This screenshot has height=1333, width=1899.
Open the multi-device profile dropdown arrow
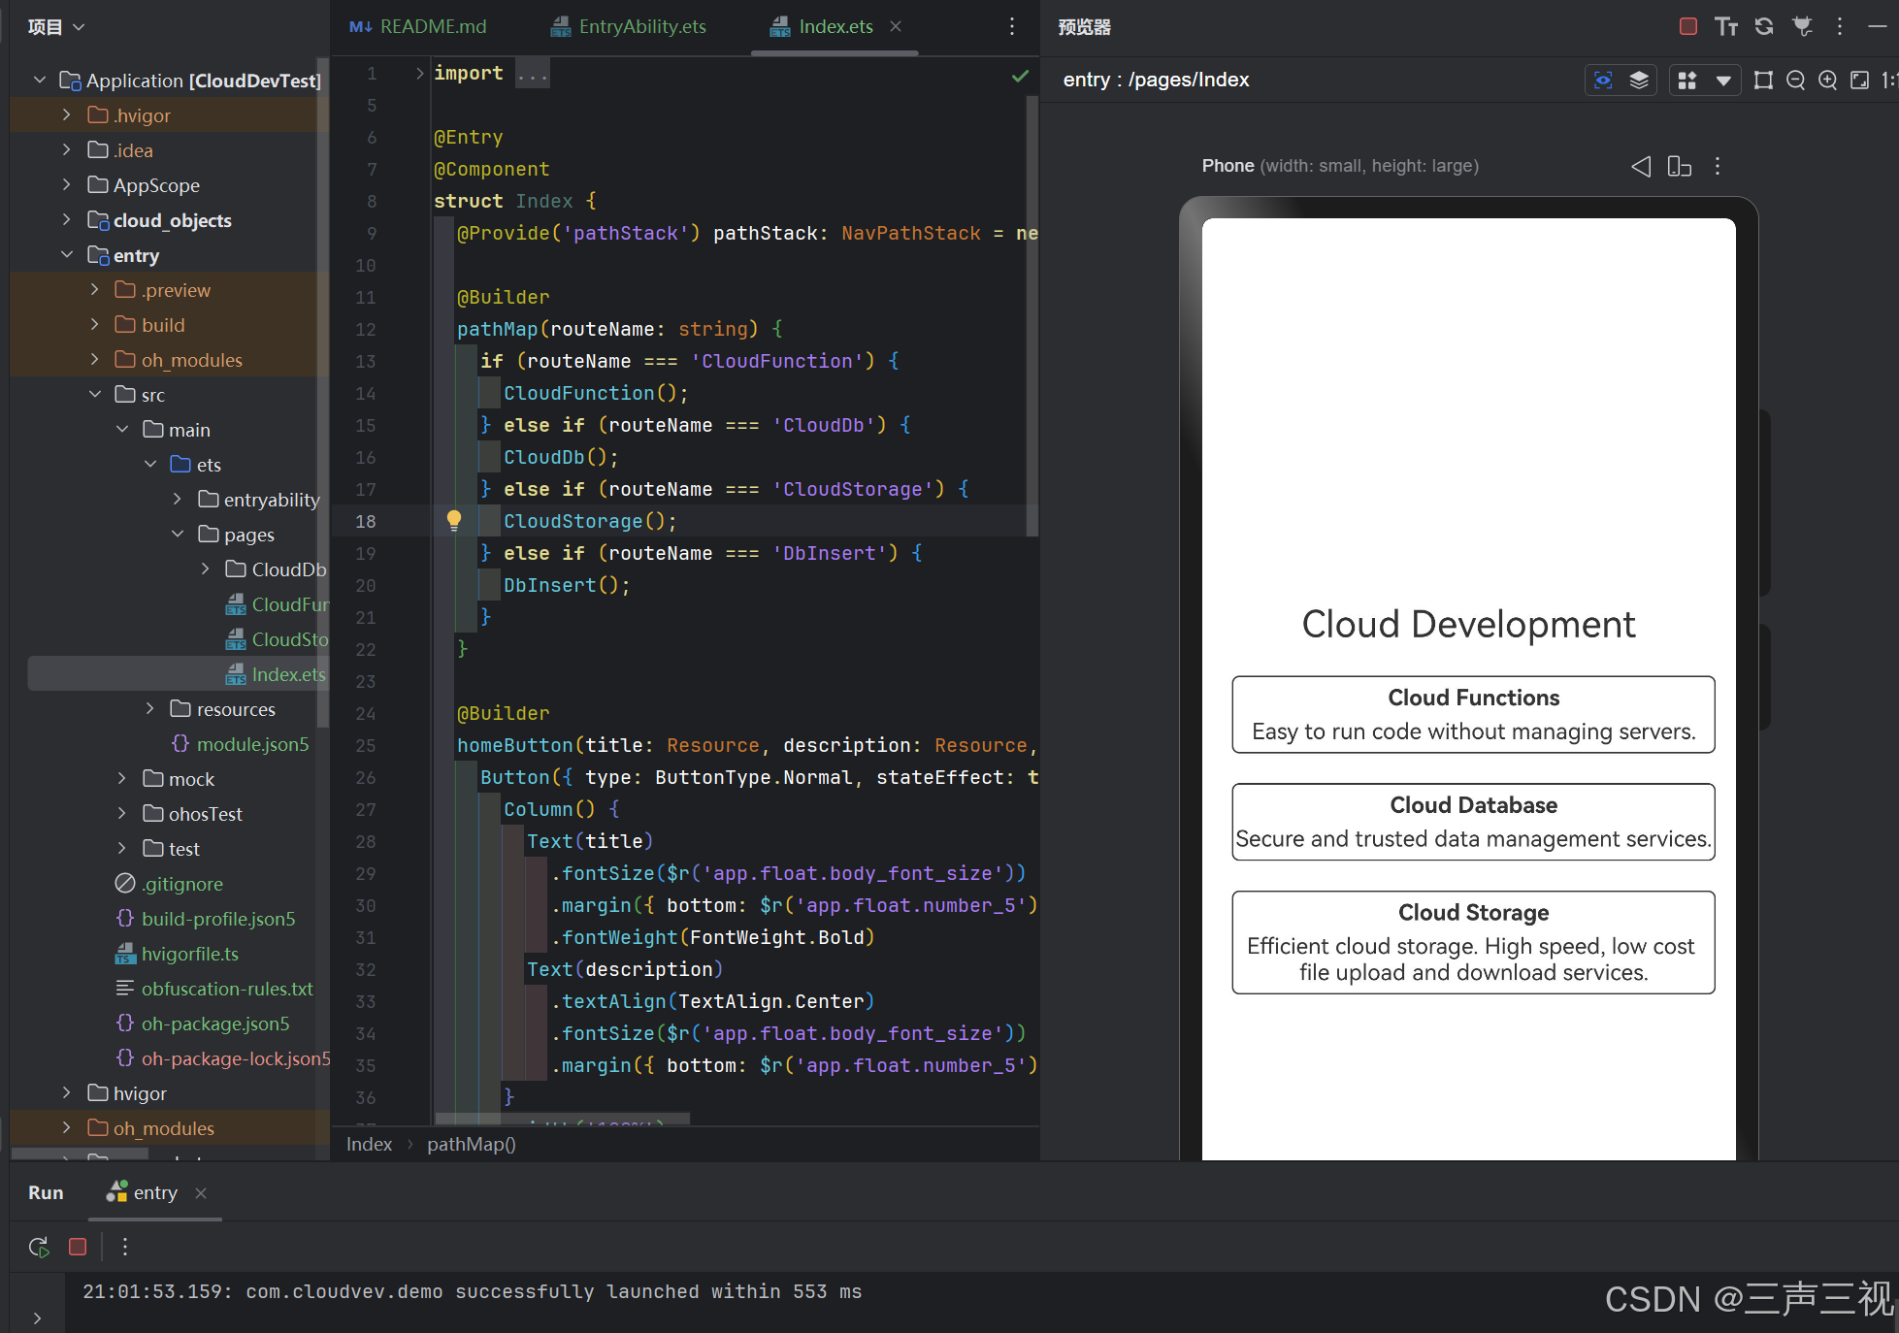1723,81
